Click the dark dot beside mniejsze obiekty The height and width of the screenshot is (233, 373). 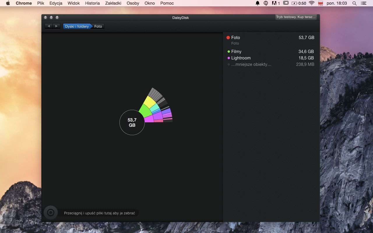(229, 64)
